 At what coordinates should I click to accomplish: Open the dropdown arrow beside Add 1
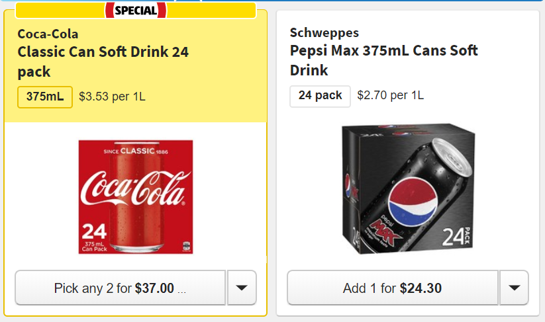tap(514, 288)
